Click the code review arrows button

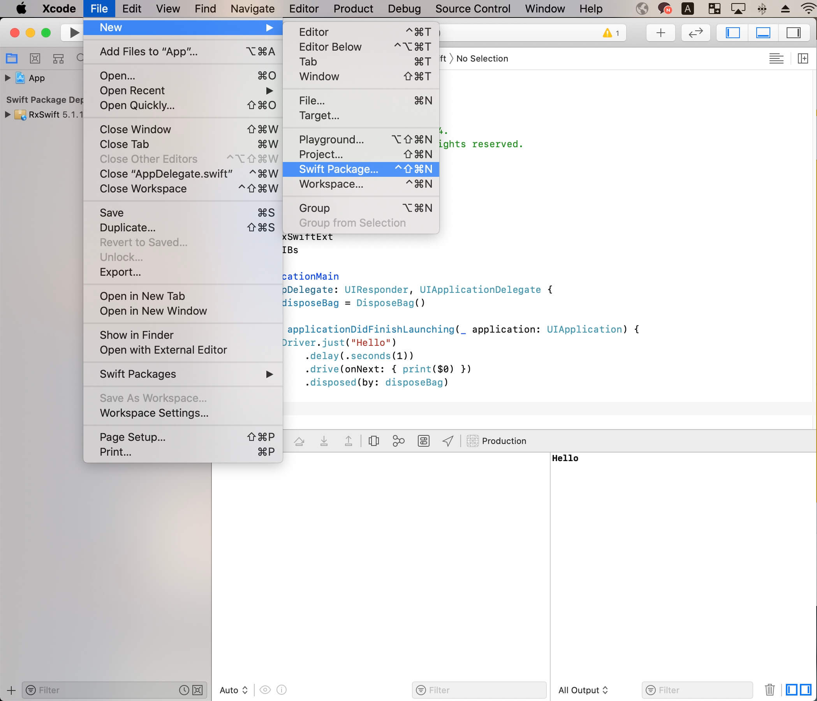(696, 32)
